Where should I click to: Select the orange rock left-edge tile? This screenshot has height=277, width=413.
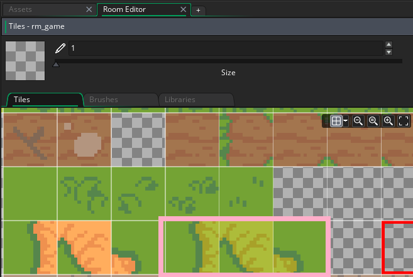pos(30,248)
